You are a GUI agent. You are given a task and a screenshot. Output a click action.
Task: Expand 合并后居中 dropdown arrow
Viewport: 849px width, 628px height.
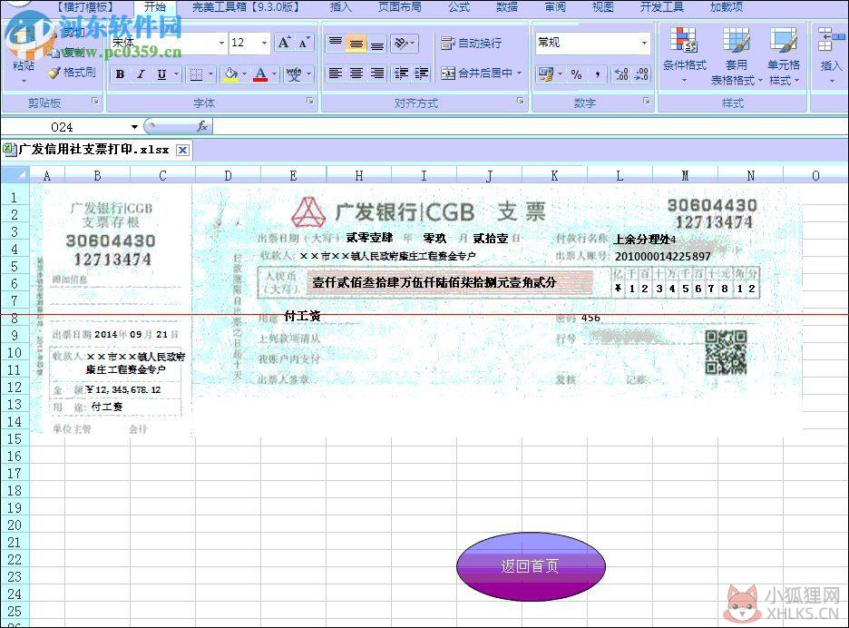520,74
